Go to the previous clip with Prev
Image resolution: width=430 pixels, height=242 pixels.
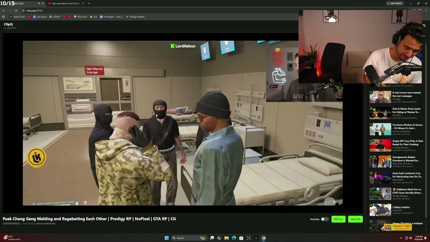tap(339, 219)
